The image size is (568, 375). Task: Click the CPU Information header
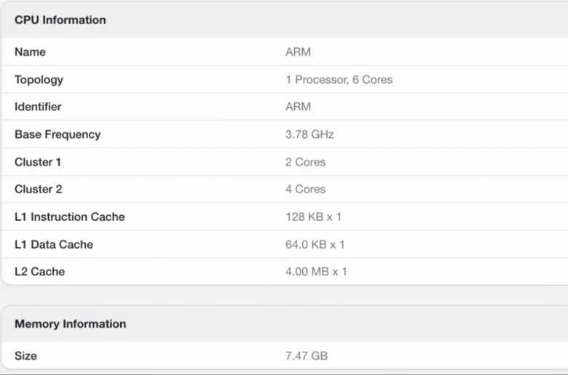coord(60,20)
